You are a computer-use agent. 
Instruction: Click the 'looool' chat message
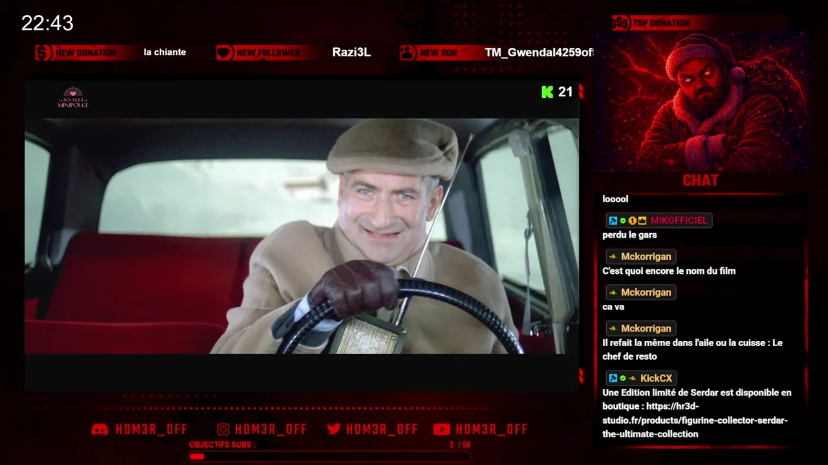point(615,199)
